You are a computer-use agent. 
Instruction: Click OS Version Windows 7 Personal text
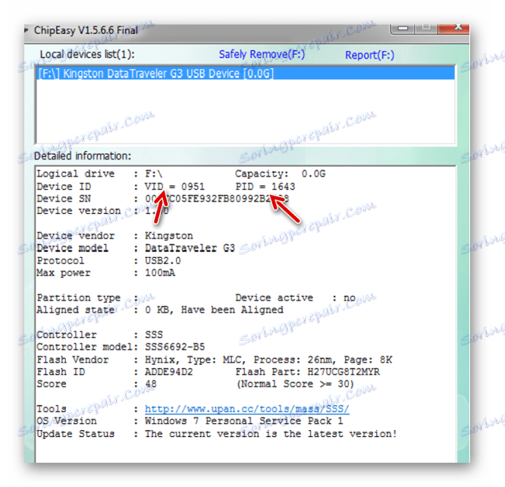pyautogui.click(x=244, y=421)
